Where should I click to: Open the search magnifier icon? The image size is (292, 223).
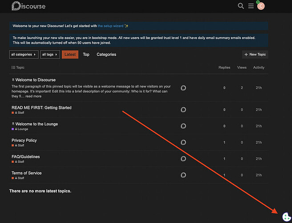point(241,6)
